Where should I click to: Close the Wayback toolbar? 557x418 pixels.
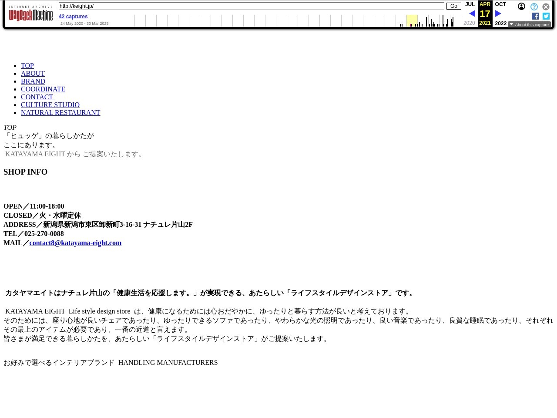pyautogui.click(x=546, y=7)
